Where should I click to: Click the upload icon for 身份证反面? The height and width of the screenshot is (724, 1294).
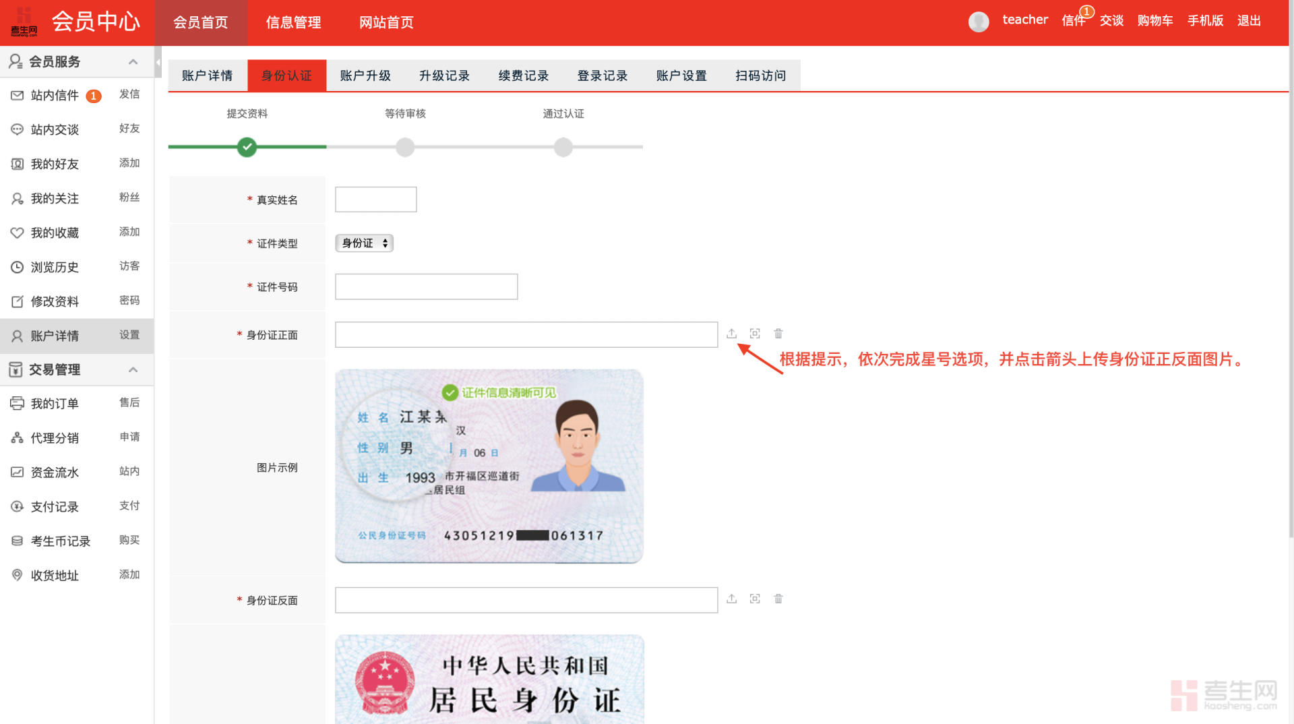(732, 599)
